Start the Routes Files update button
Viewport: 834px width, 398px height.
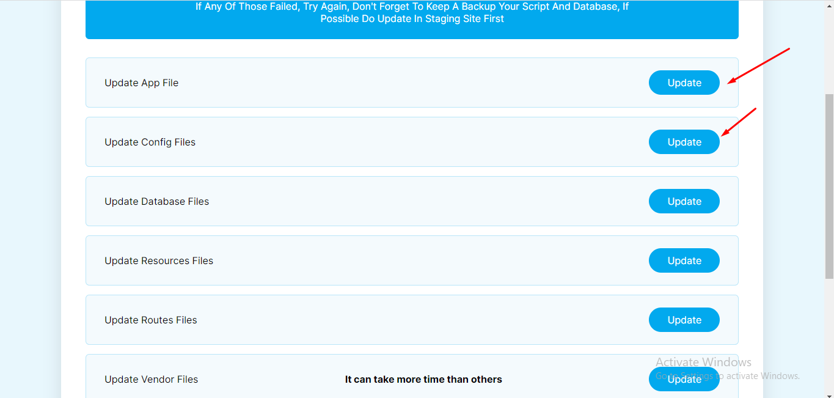[x=684, y=320]
